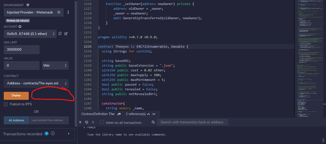The image size is (326, 144).
Task: Click the 'constructor(' line
Action: [113, 104]
